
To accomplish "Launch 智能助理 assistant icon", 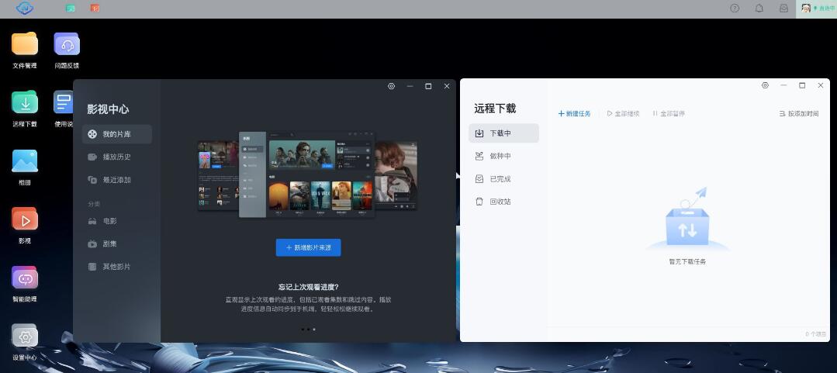I will point(25,278).
